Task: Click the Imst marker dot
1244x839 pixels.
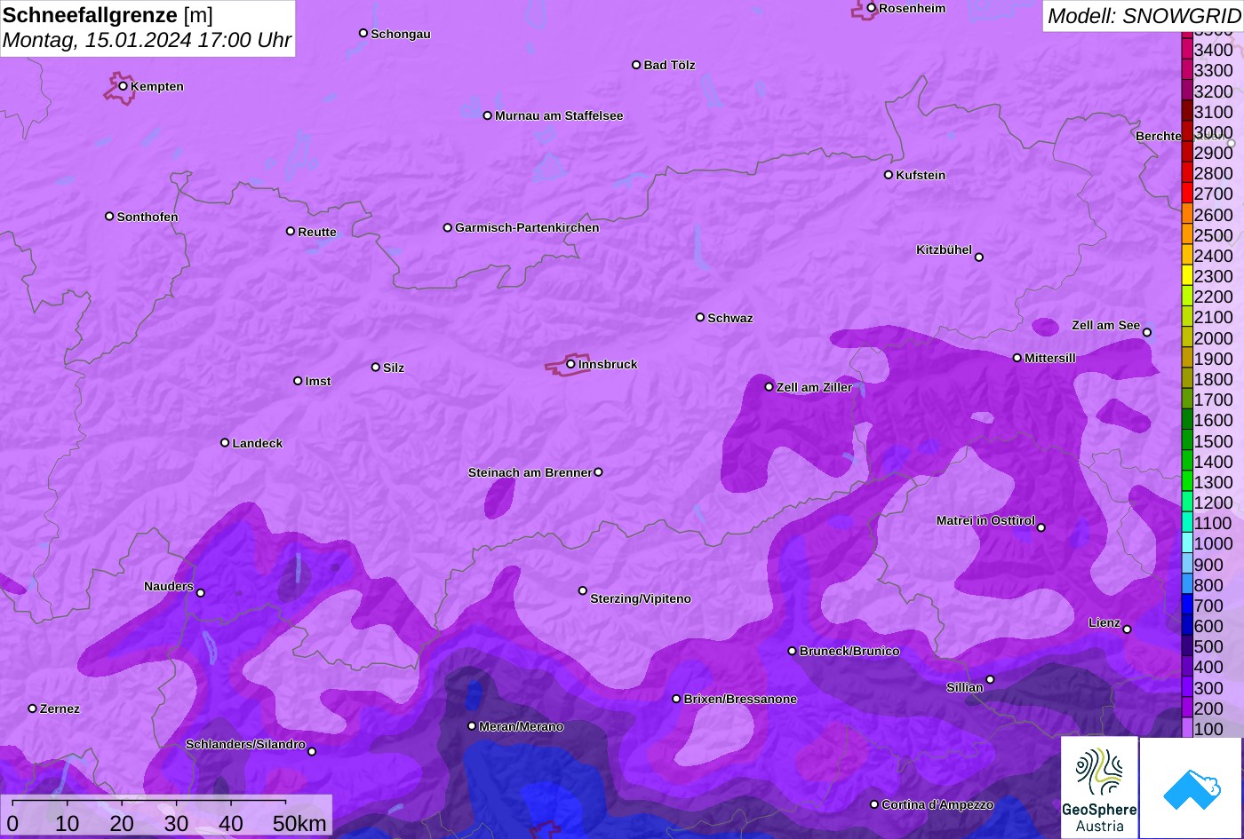Action: [298, 381]
